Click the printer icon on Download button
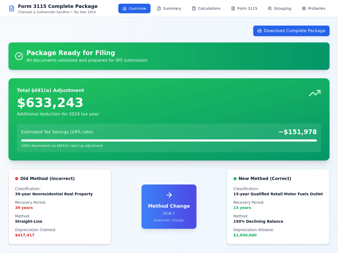The height and width of the screenshot is (253, 338). 260,31
